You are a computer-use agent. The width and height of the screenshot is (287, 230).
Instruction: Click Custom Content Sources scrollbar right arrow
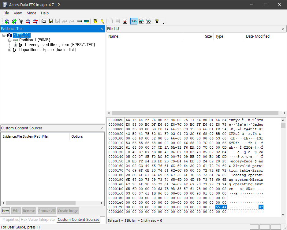pyautogui.click(x=102, y=203)
